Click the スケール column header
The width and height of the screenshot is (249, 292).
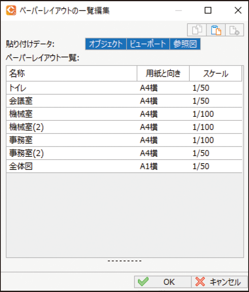215,74
